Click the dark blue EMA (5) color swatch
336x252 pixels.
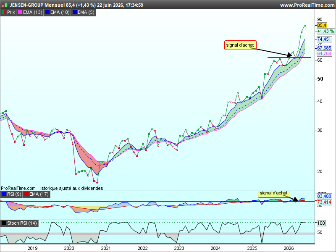coord(75,13)
